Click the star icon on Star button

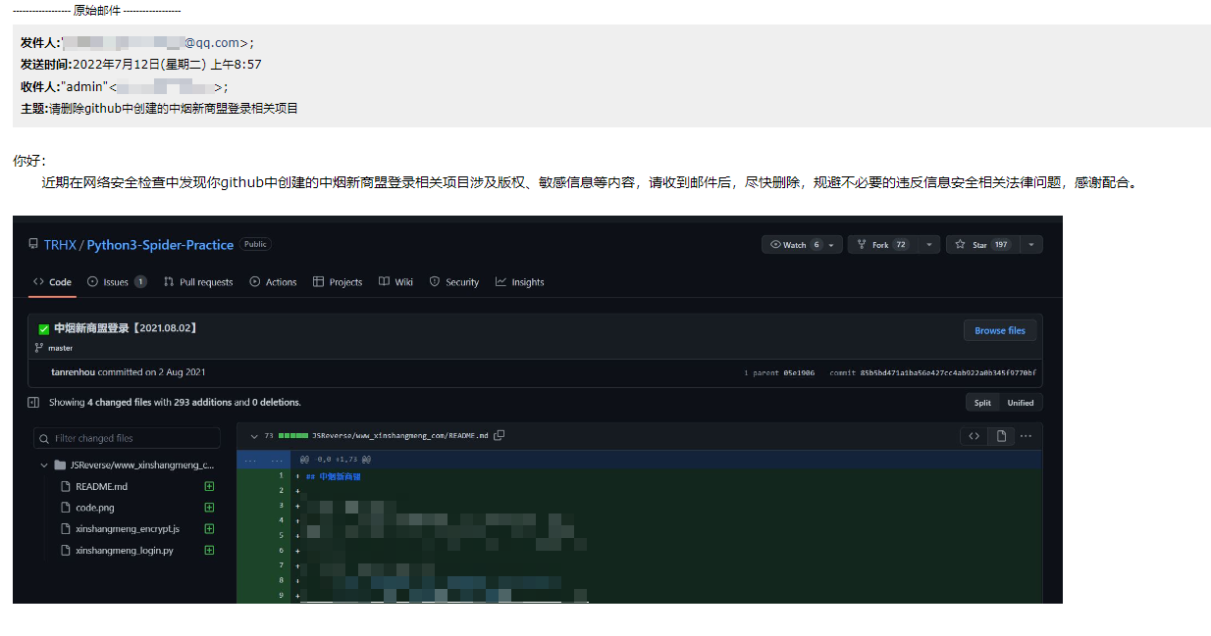[x=961, y=245]
